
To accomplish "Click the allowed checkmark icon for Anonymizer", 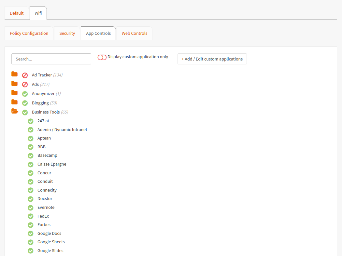I will tap(25, 94).
